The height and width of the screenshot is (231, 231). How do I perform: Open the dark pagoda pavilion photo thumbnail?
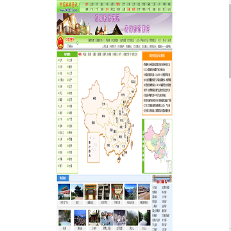click(77, 192)
